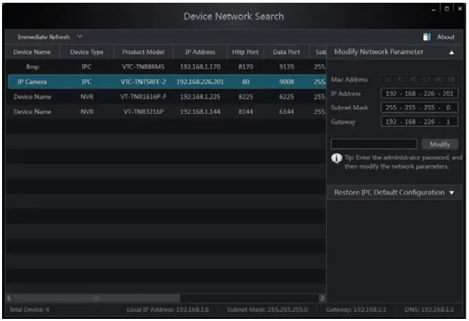
Task: Click the About icon in the toolbar
Action: [426, 36]
